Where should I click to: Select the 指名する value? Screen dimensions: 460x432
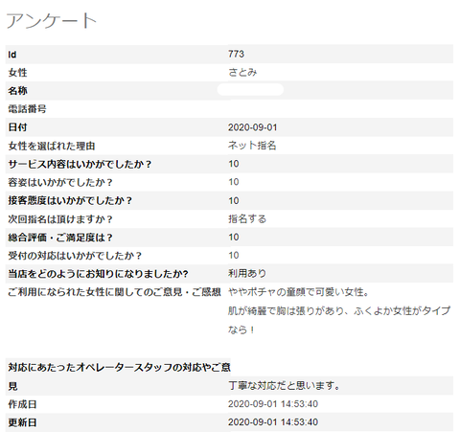(x=247, y=219)
